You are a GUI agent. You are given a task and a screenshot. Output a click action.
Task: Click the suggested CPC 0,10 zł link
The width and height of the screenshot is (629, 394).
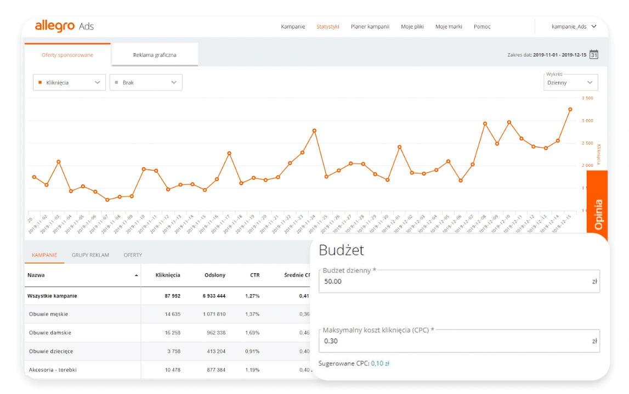point(380,363)
